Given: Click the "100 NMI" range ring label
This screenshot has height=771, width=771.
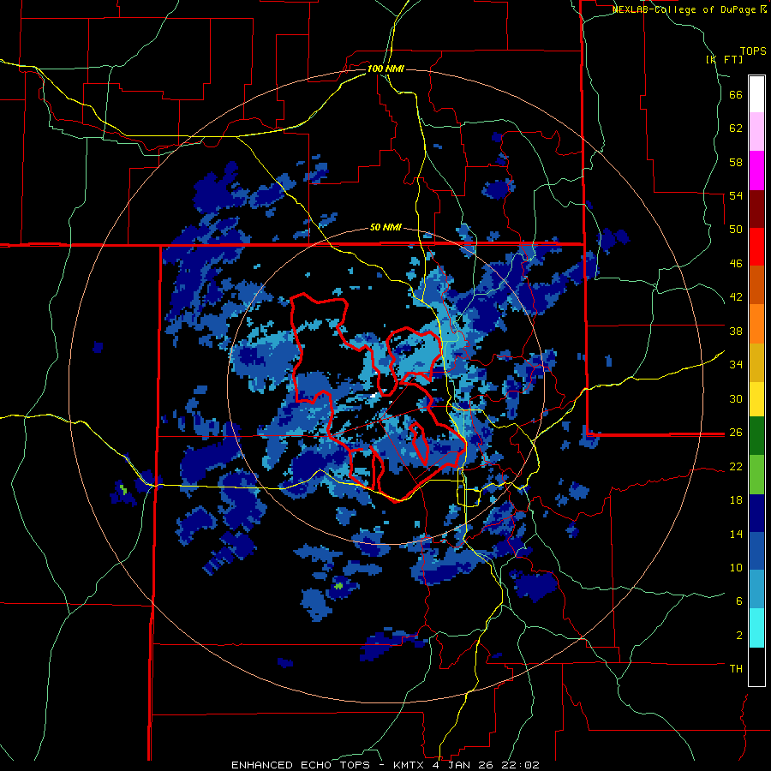Looking at the screenshot, I should click(x=385, y=69).
